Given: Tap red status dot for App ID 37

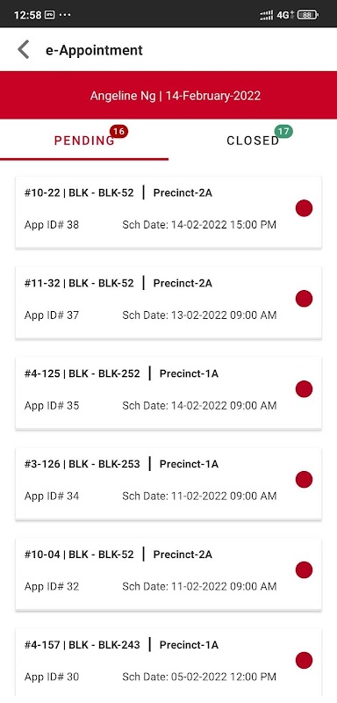Looking at the screenshot, I should tap(304, 299).
